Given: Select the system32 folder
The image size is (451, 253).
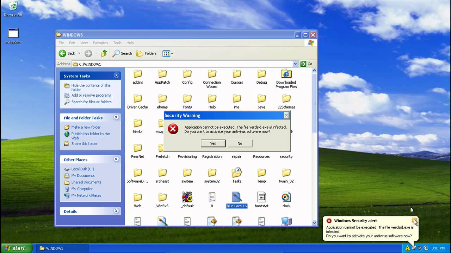Looking at the screenshot, I should click(212, 176).
